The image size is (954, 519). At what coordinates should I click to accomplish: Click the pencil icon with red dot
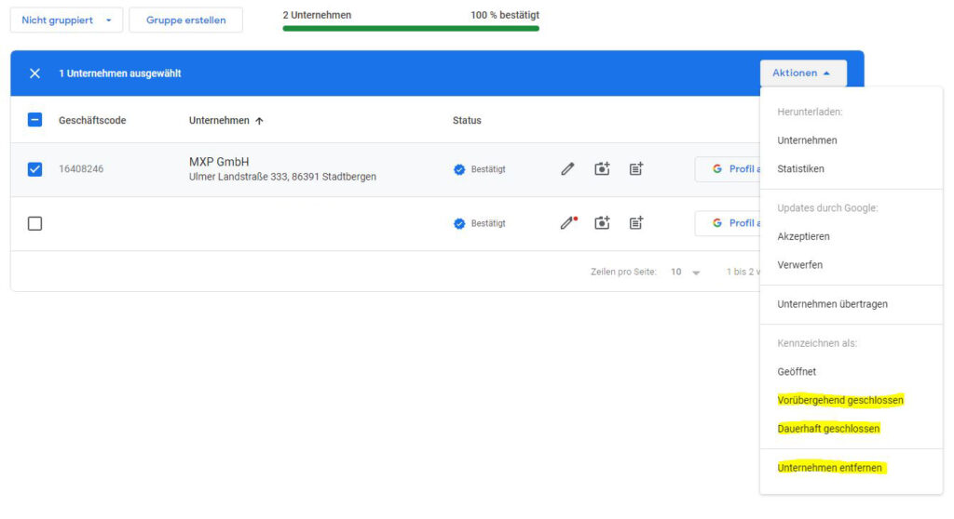pyautogui.click(x=569, y=223)
